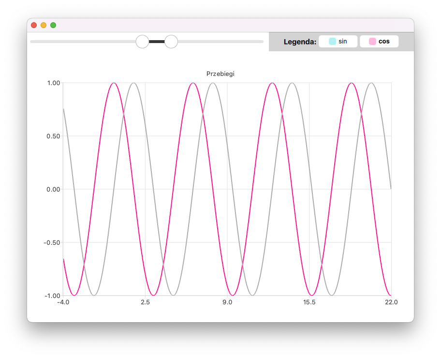Screen dimensions: 441x358
Task: Click the Przebiegi chart title
Action: (220, 74)
